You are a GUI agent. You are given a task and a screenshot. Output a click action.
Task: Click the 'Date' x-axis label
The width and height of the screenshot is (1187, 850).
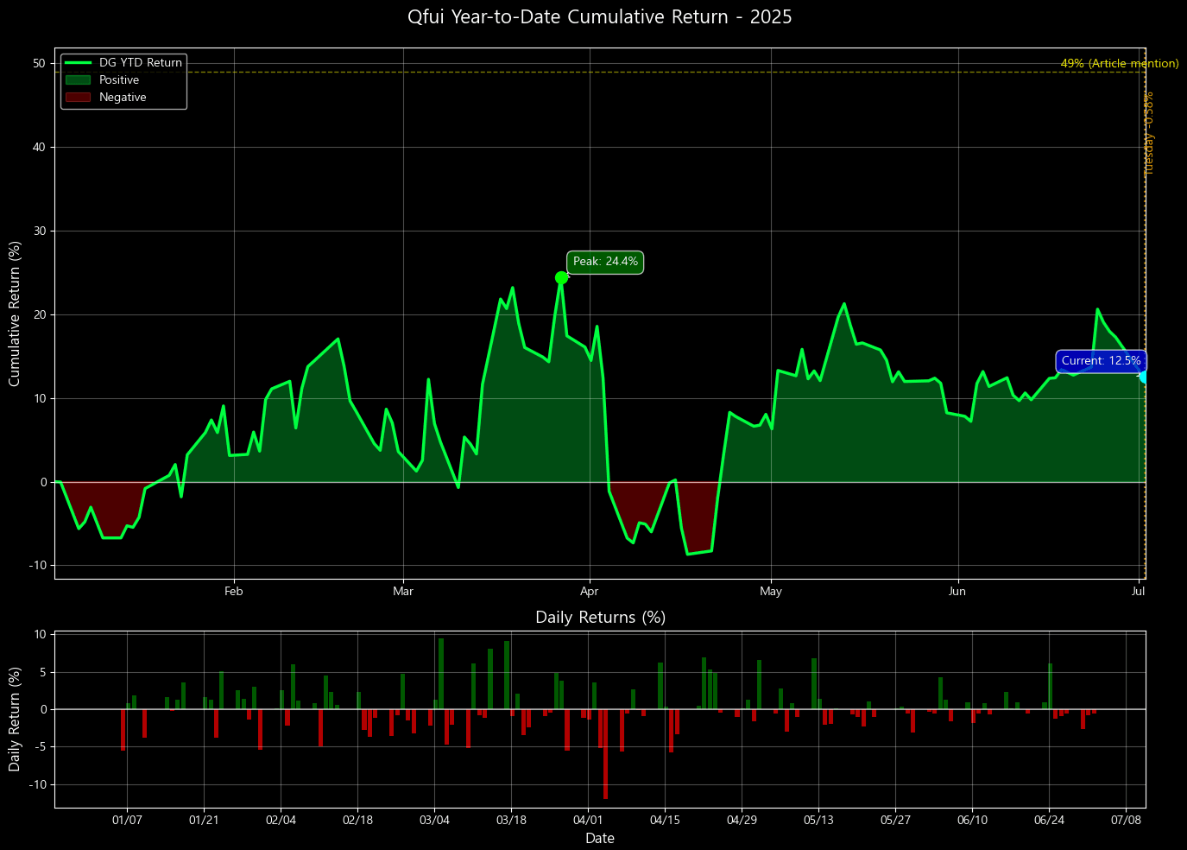pyautogui.click(x=600, y=838)
